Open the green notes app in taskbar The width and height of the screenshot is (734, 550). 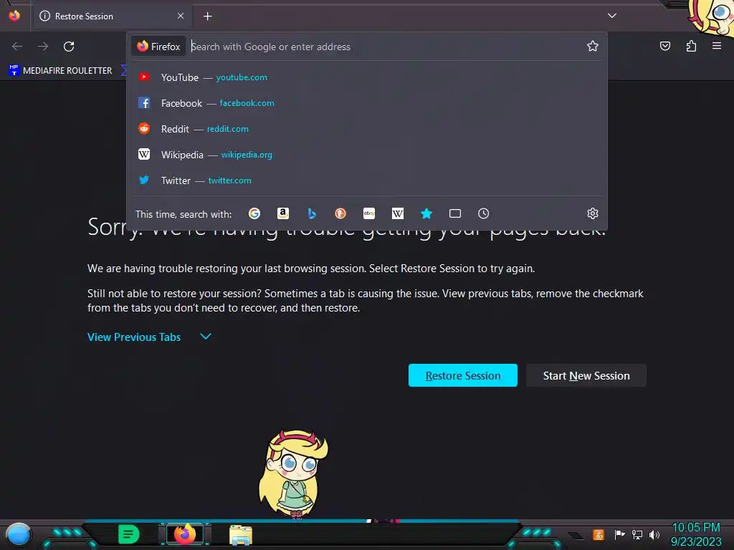[129, 534]
